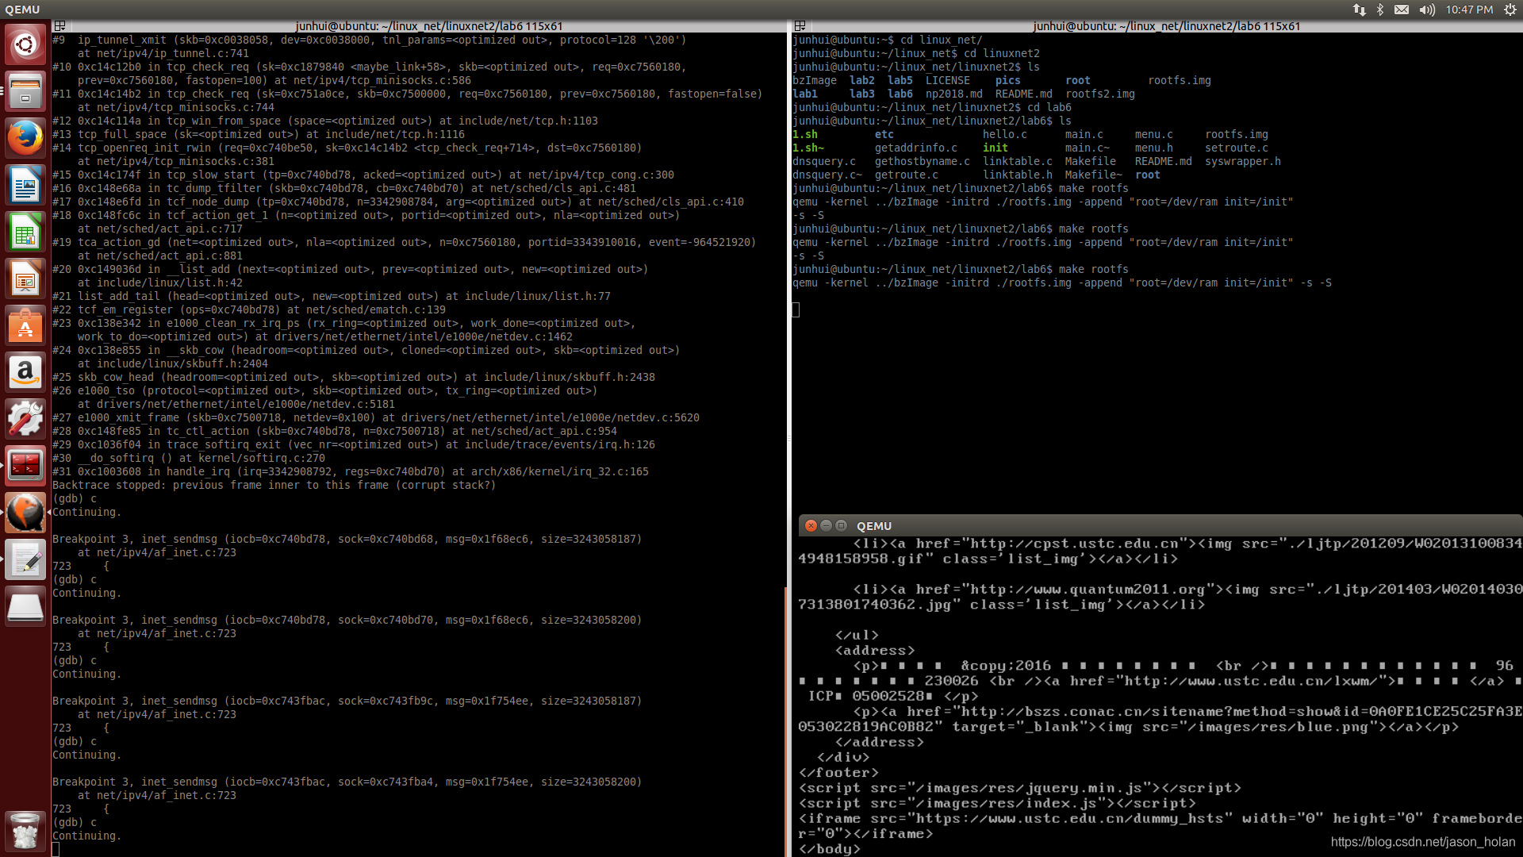Click first 'Breakpoint 3, inet_sendmsg' line
Image resolution: width=1523 pixels, height=857 pixels.
[347, 539]
